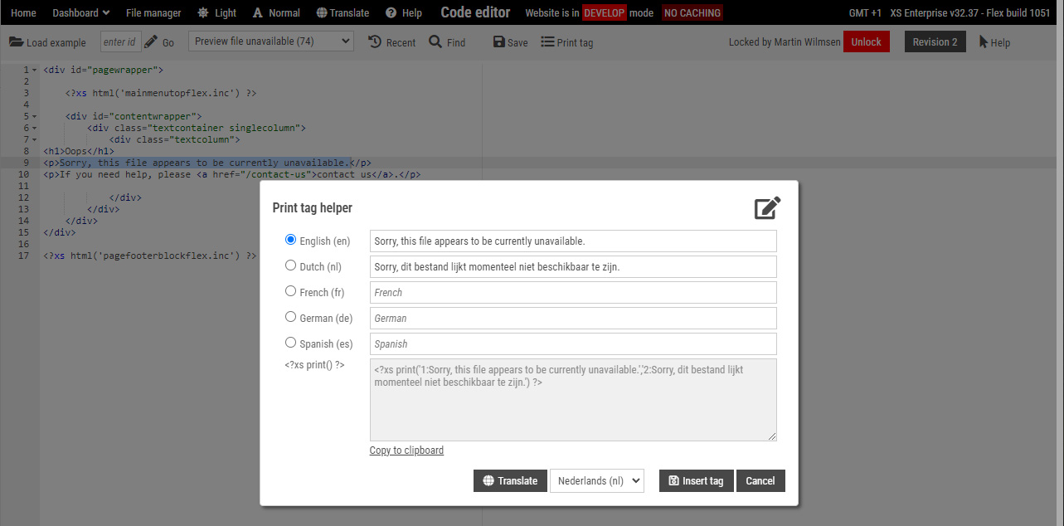Open Revision 2 button
Viewport: 1064px width, 526px height.
[x=935, y=41]
